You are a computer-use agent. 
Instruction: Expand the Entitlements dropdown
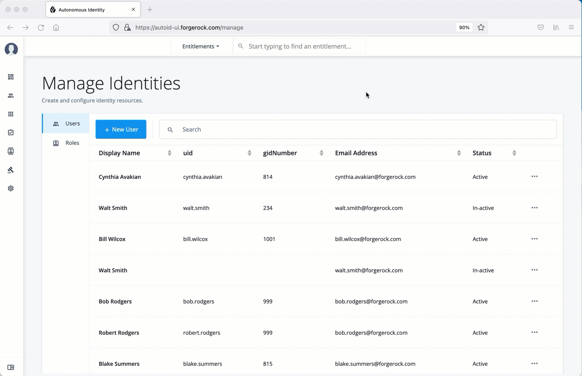pyautogui.click(x=201, y=46)
